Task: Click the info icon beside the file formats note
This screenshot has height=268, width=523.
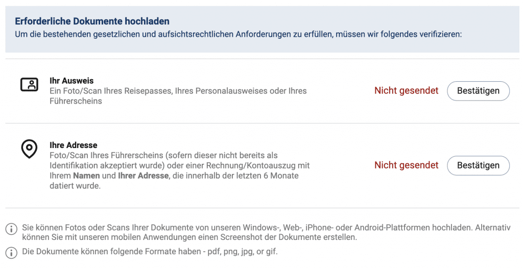Action: point(11,252)
